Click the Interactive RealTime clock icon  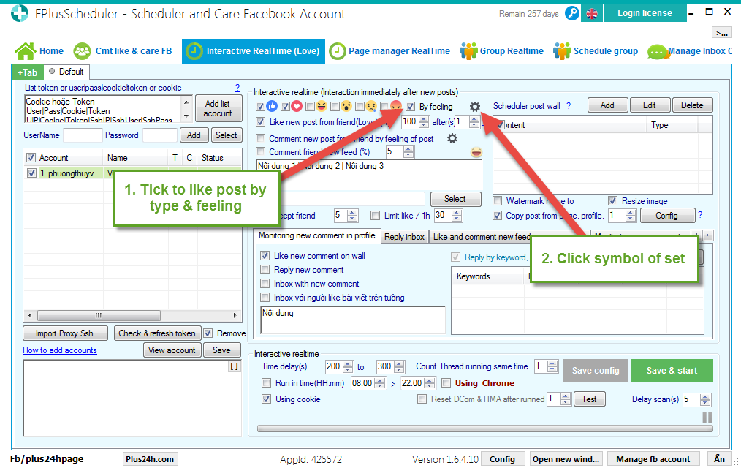(x=194, y=51)
